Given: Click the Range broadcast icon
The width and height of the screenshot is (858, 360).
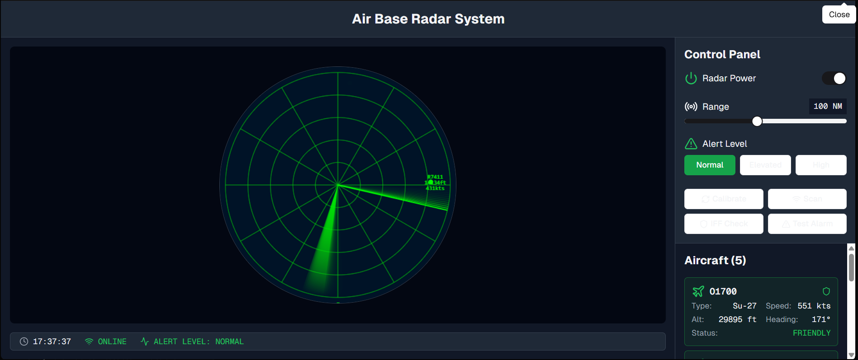Looking at the screenshot, I should [x=691, y=107].
